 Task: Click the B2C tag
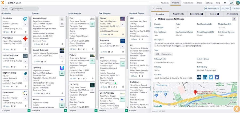coord(157,54)
